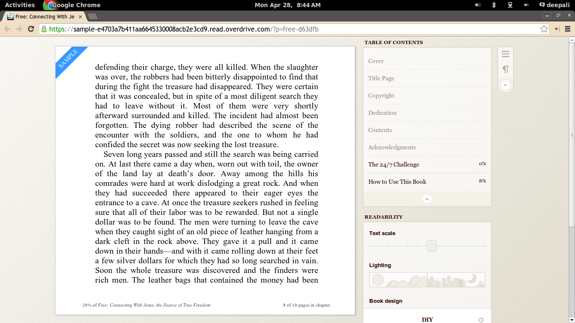Viewport: 575px width, 323px height.
Task: Bookmark this page with the star icon
Action: (x=544, y=29)
